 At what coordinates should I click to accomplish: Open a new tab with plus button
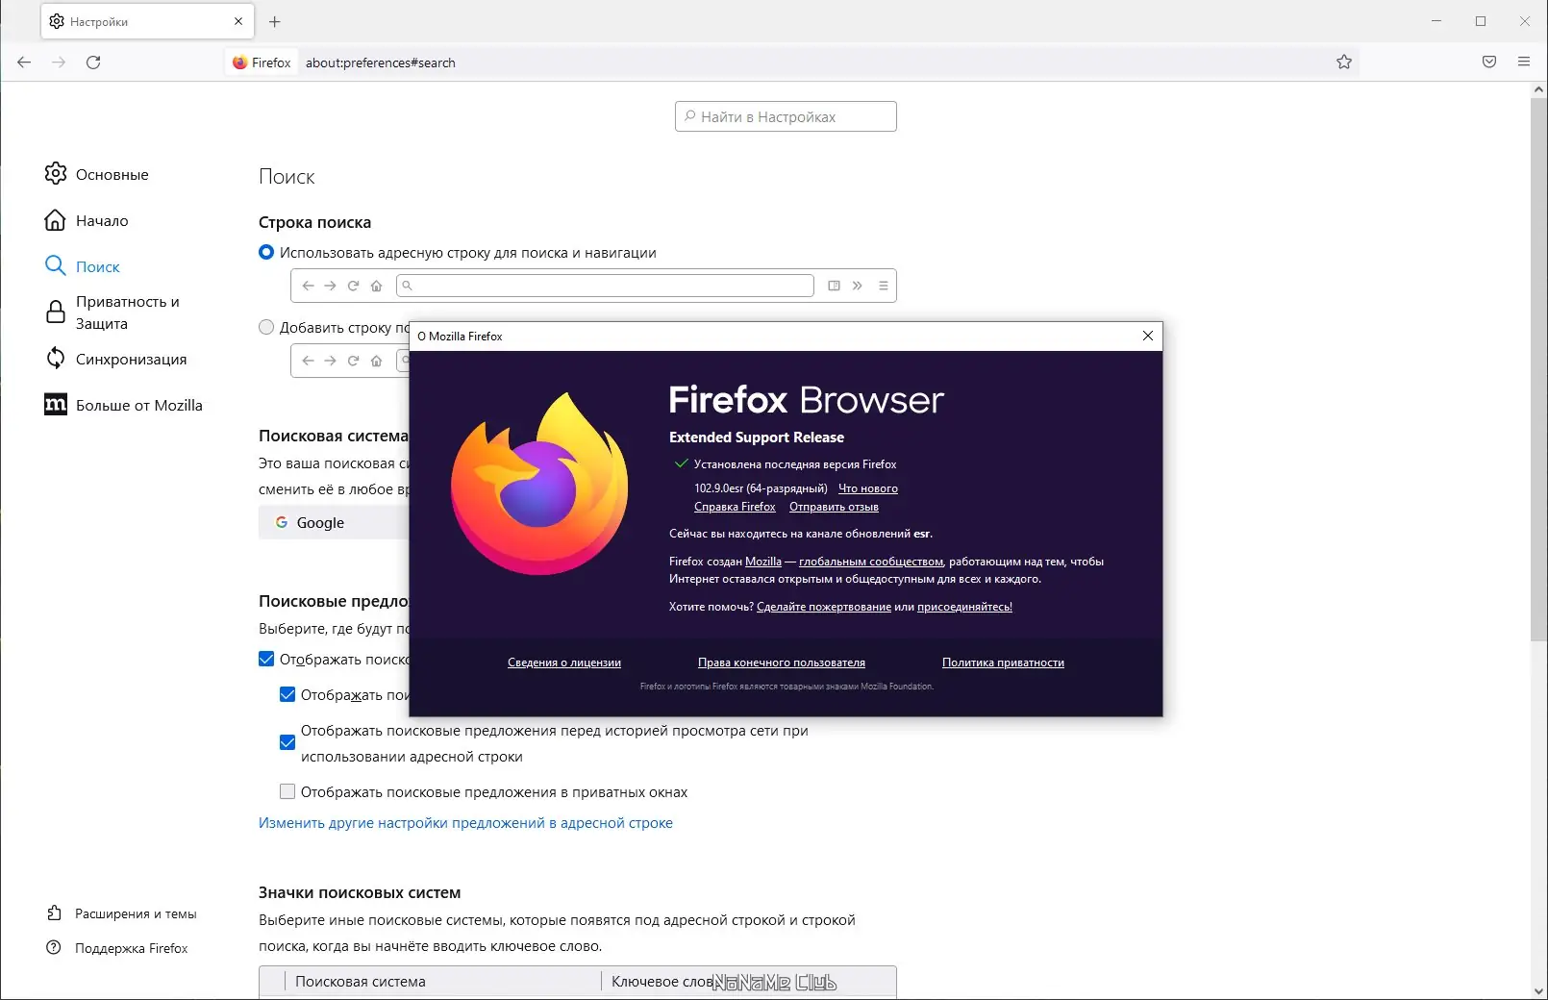[275, 21]
